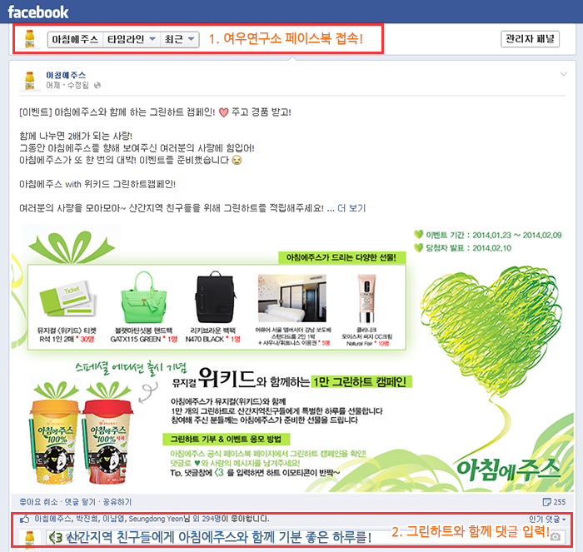Click the facebook logo
Screen dimensions: 583x552
tap(38, 12)
